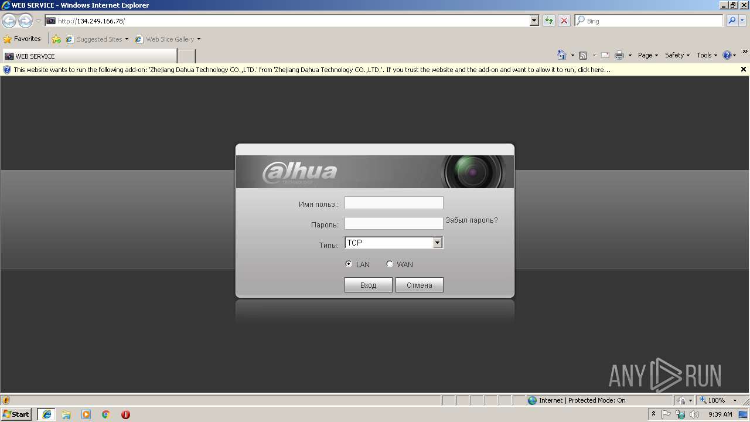Open the media player taskbar icon
The width and height of the screenshot is (750, 422).
[x=86, y=414]
